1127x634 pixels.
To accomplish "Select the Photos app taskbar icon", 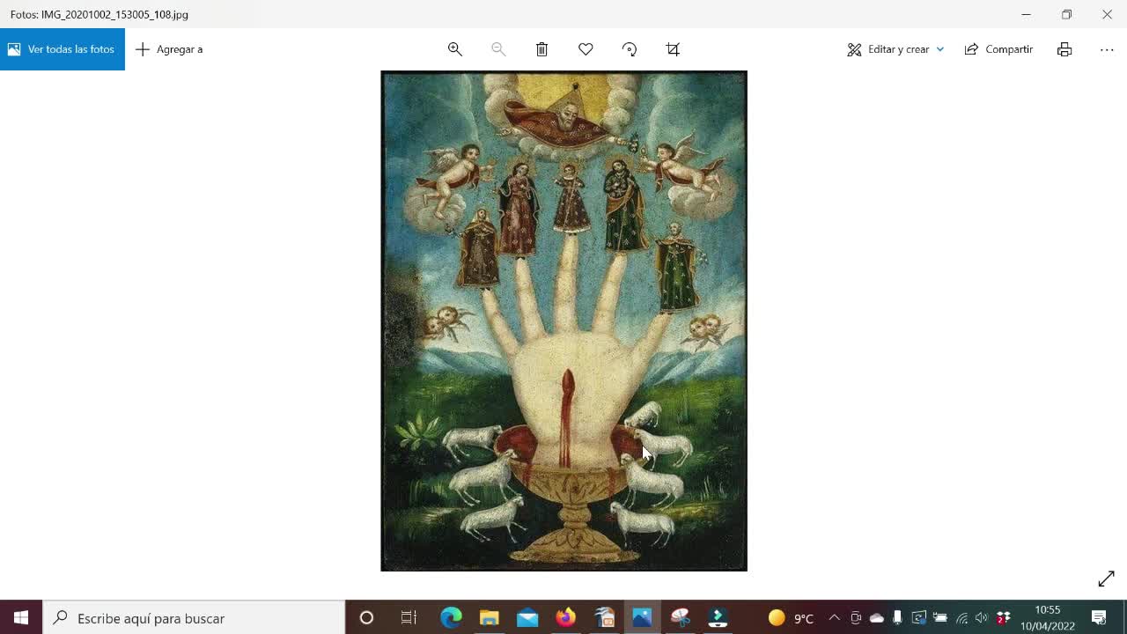I will click(642, 618).
